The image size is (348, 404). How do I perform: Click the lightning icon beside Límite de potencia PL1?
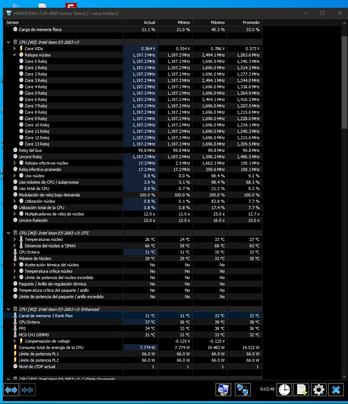[x=15, y=354]
